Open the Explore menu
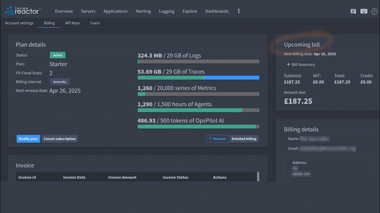Image resolution: width=380 pixels, height=213 pixels. 190,11
